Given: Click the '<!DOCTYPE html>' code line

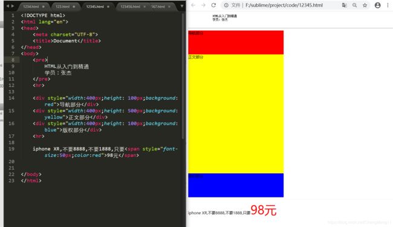Looking at the screenshot, I should tap(43, 15).
